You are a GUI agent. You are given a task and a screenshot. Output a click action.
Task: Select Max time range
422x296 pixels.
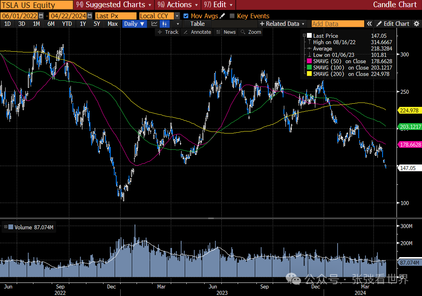point(113,23)
